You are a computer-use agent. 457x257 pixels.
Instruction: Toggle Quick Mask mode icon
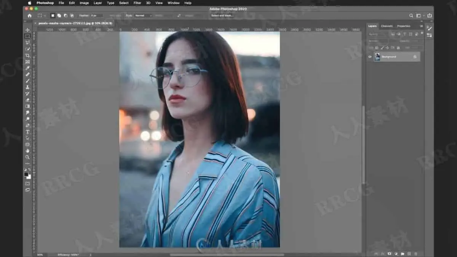tap(27, 184)
